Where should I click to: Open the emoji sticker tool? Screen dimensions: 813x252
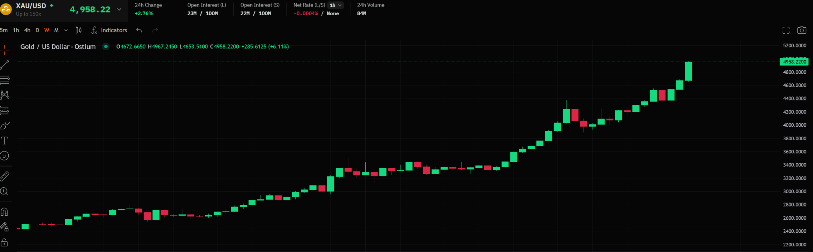point(4,156)
